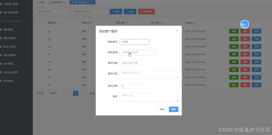Click the 添加 button

coord(130,12)
